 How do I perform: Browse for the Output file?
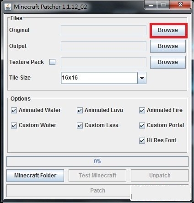tap(168, 46)
